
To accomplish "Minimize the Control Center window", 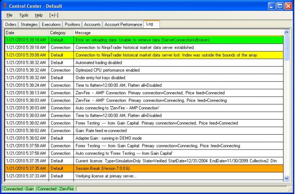I will (271, 6).
